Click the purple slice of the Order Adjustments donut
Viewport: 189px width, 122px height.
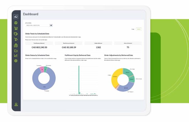[x=126, y=88]
